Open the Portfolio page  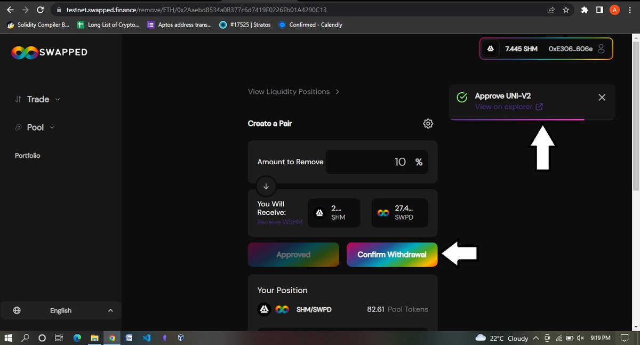click(x=27, y=156)
